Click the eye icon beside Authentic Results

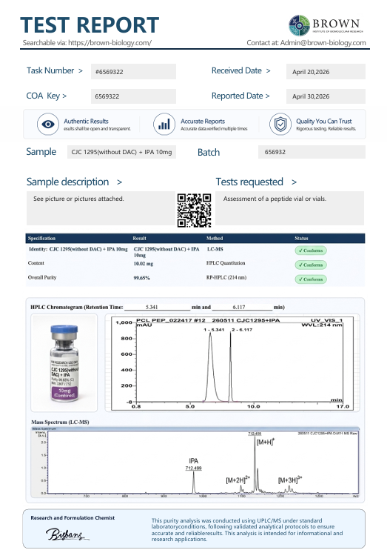[x=48, y=125]
